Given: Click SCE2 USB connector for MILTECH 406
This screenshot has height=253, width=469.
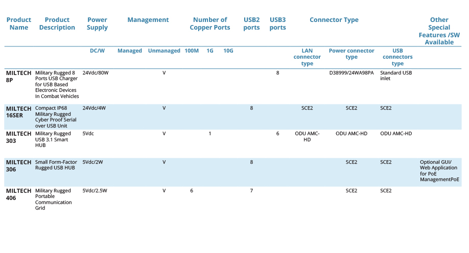Looking at the screenshot, I should [x=386, y=191].
